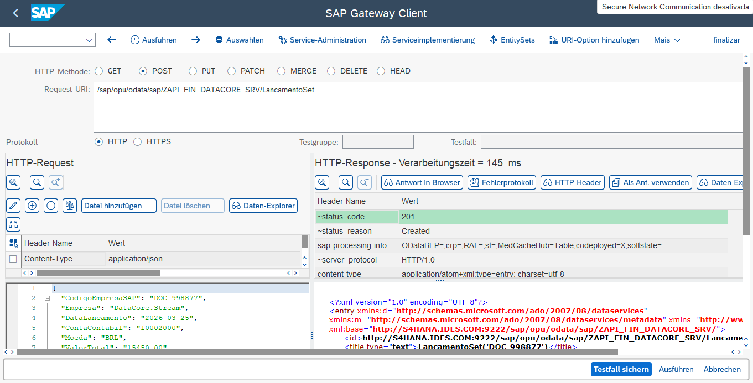Click search icon in HTTP-Response pane

tap(346, 182)
